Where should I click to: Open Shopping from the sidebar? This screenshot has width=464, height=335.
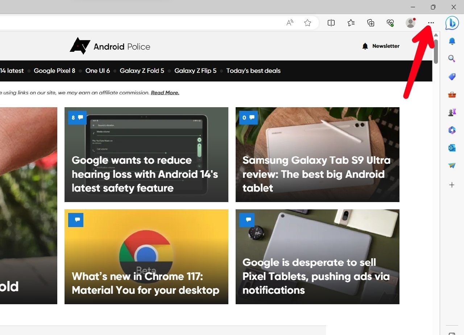452,76
